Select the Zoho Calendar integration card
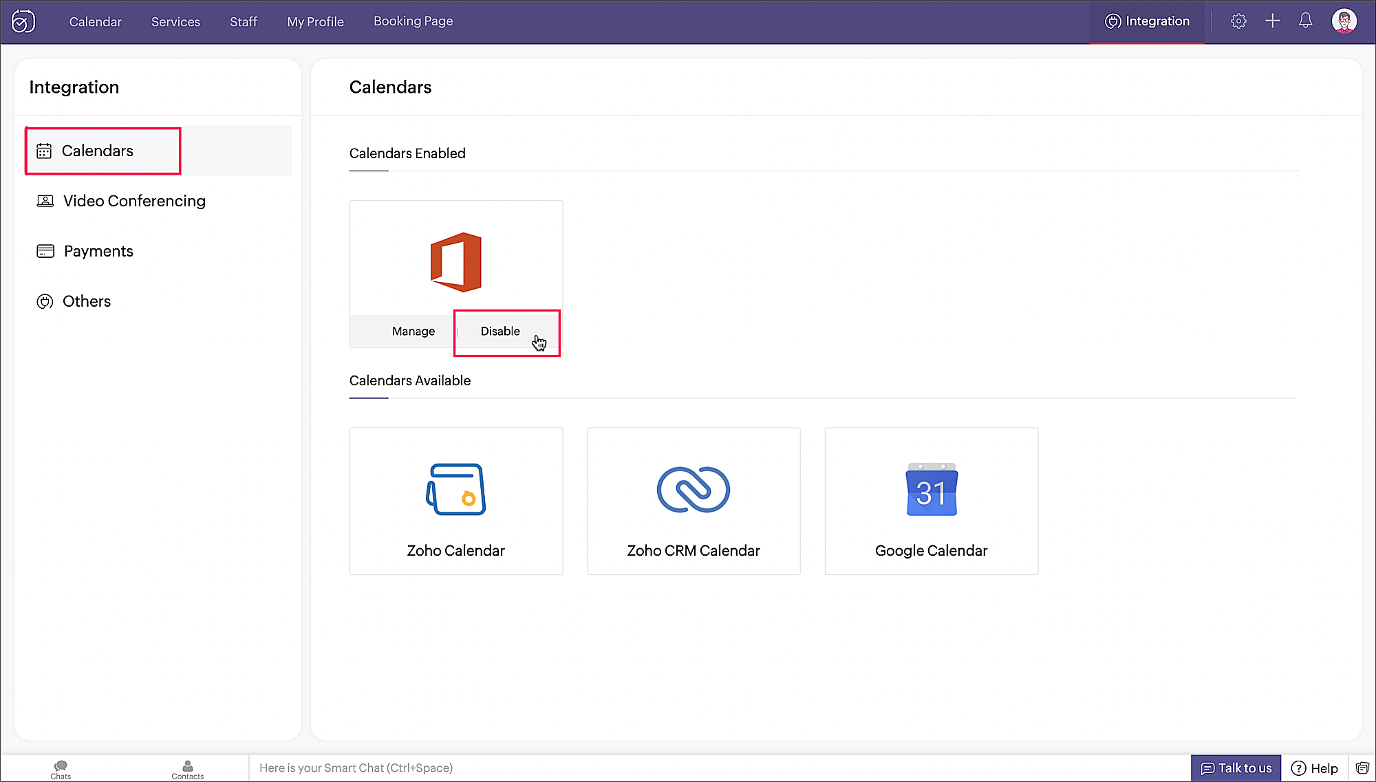 (455, 501)
